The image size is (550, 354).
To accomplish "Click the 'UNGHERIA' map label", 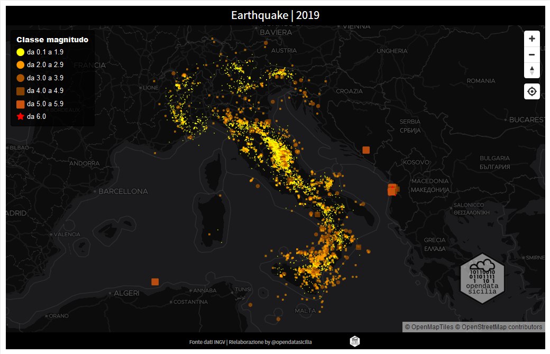I will coord(392,51).
